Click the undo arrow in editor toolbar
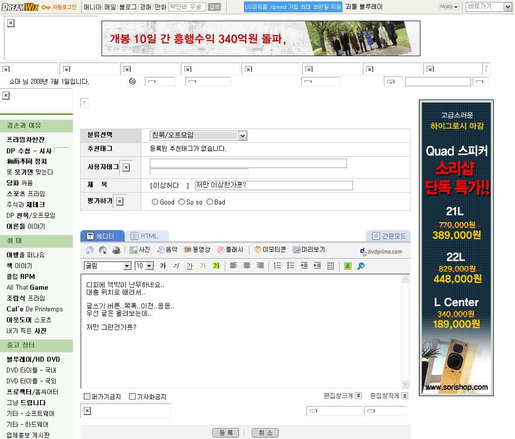Image resolution: width=515 pixels, height=439 pixels. [x=90, y=250]
